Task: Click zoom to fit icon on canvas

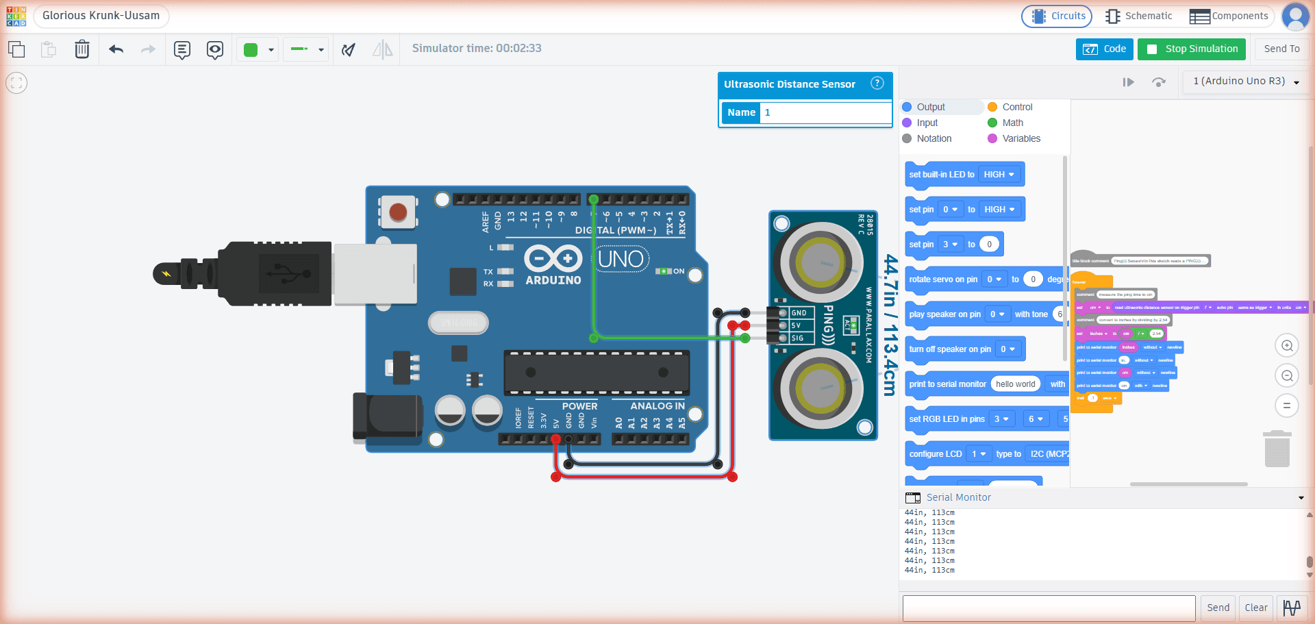Action: [16, 83]
